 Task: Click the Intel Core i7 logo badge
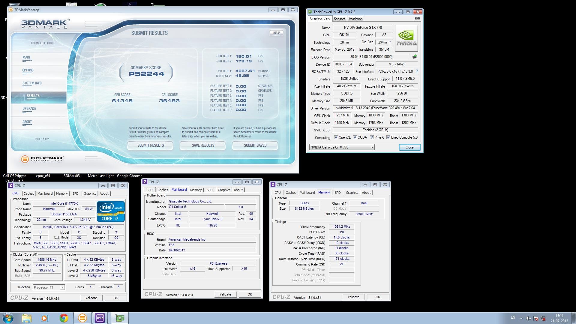[111, 211]
